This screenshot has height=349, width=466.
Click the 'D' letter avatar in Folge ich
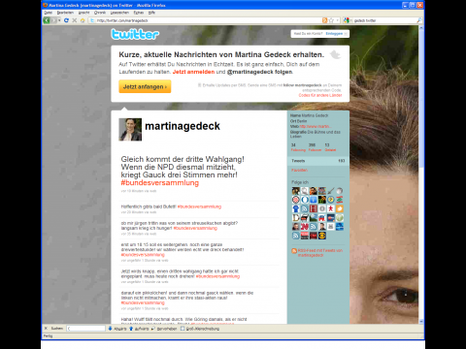point(296,217)
